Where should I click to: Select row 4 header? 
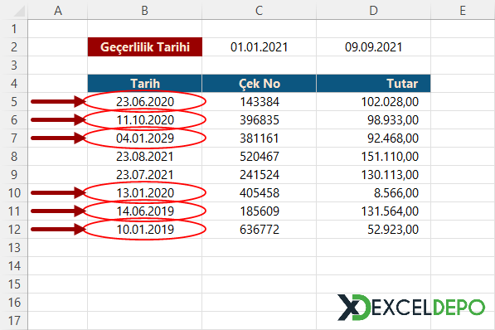pos(14,84)
